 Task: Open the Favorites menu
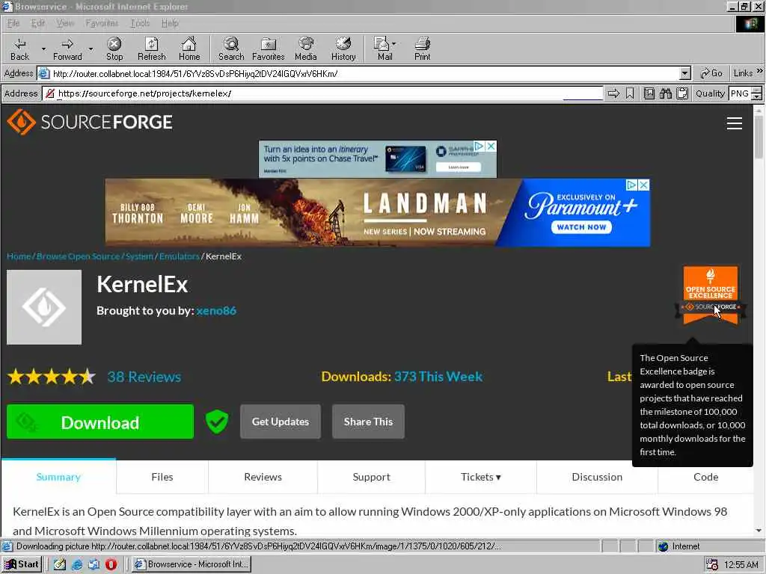pos(102,23)
